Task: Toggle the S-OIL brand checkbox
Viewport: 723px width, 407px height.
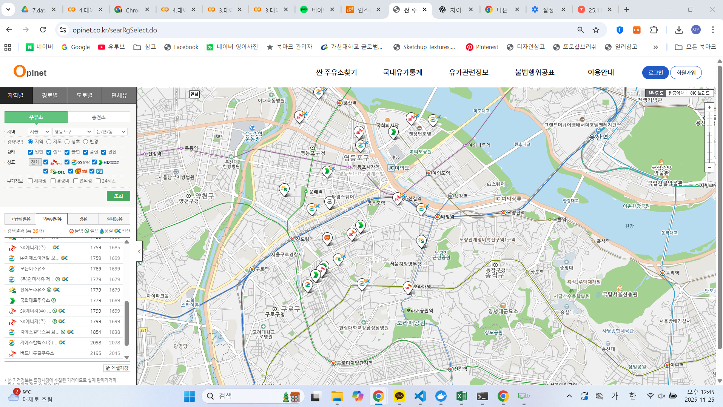Action: pos(46,171)
